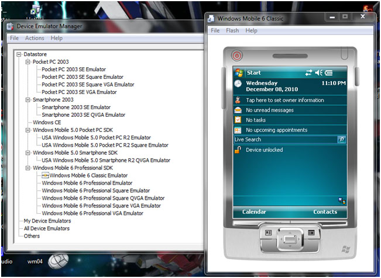Tap the battery status icon
381x278 pixels.
pos(329,72)
